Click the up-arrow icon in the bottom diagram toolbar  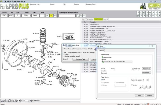(2, 101)
